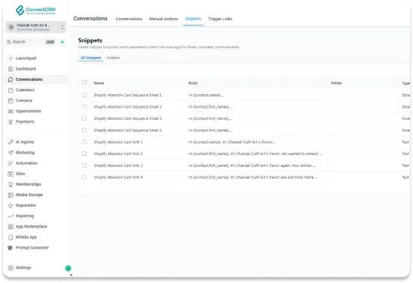Screen dimensions: 413x283
Task: Open the AI Agents icon
Action: coord(10,142)
